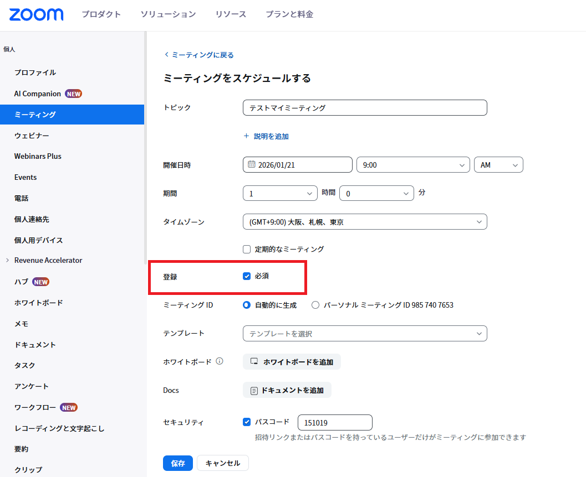Select パーソナル ミーティング ID radio option

315,305
